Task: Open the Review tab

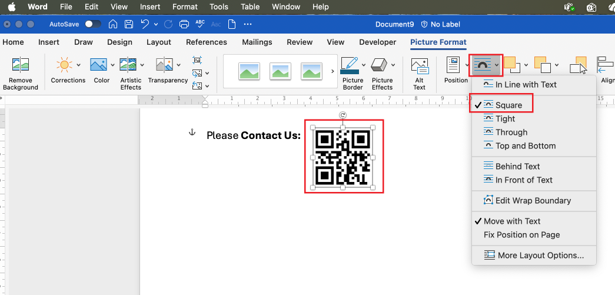Action: coord(300,42)
